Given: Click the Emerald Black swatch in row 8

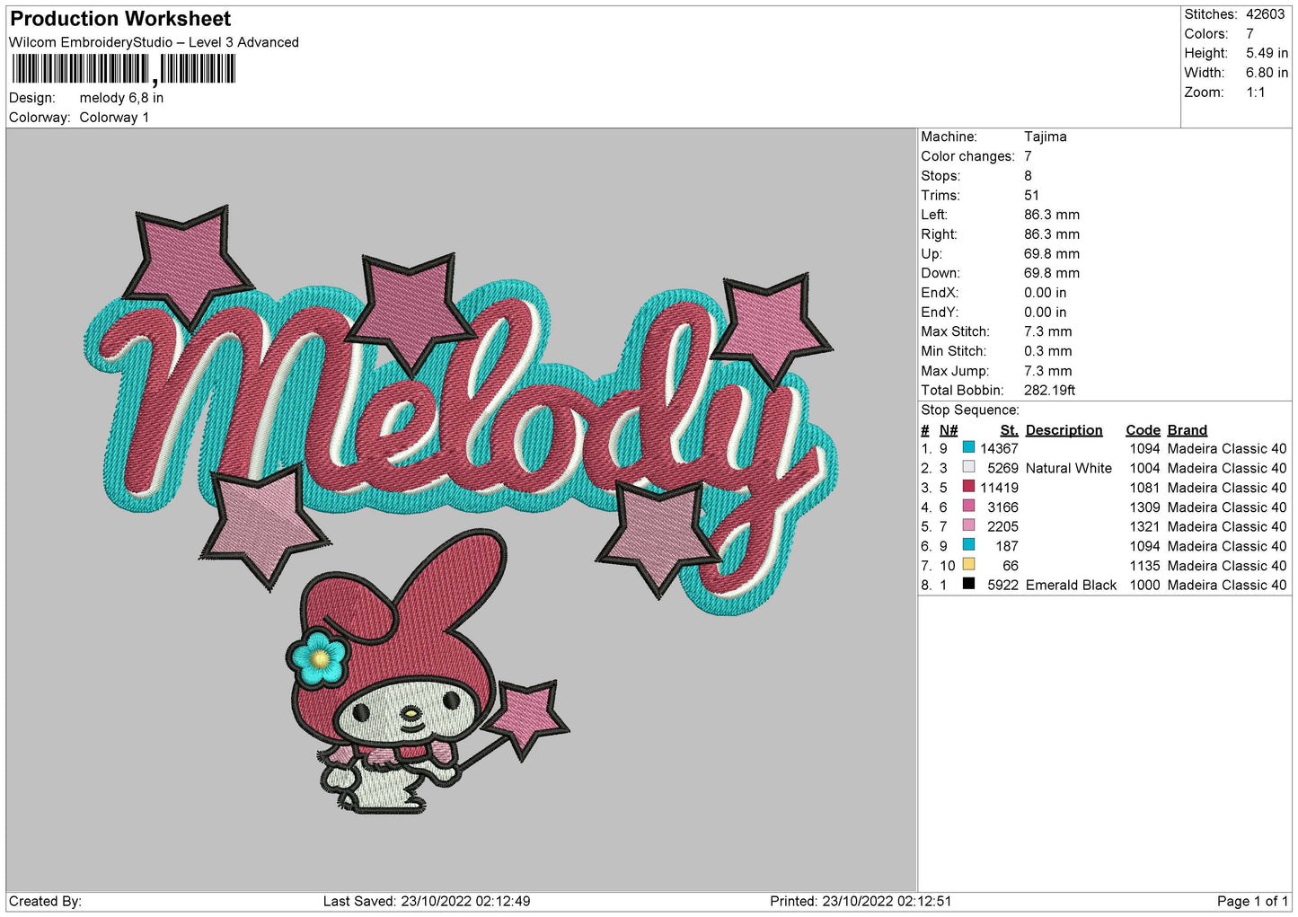Looking at the screenshot, I should point(968,584).
